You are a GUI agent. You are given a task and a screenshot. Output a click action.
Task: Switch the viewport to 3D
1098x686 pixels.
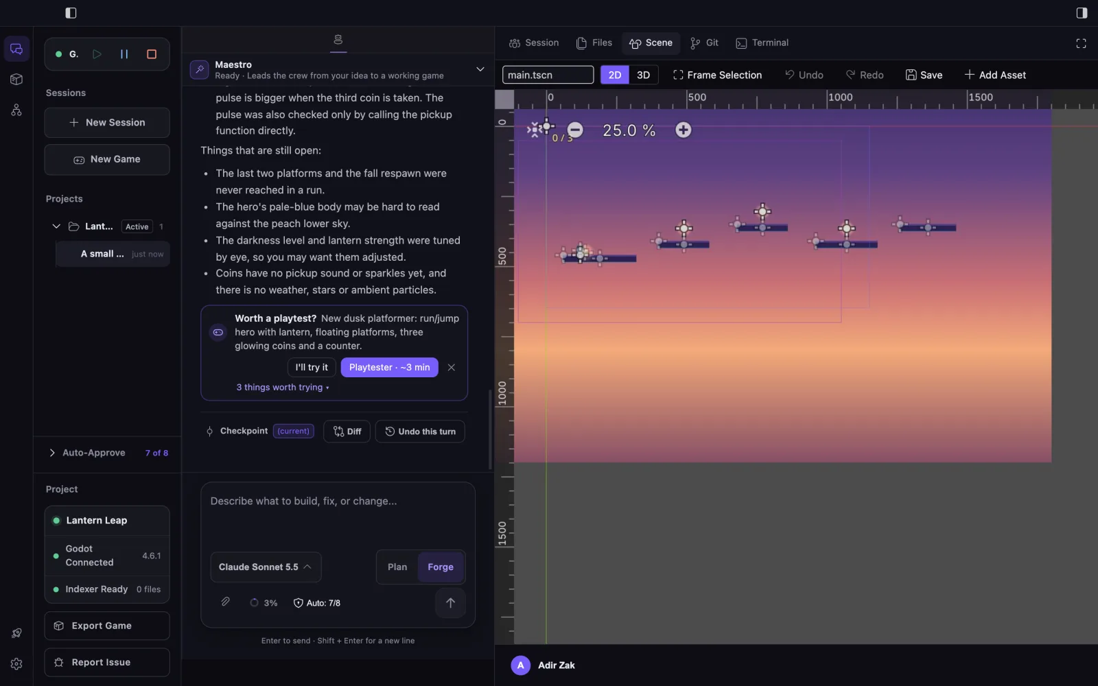(643, 75)
